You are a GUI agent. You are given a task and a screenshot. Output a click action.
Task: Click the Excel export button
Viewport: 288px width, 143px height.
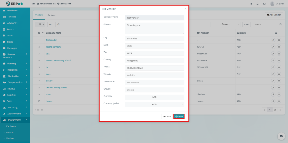pyautogui.click(x=246, y=24)
